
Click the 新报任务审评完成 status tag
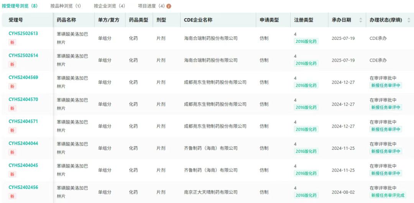click(388, 195)
